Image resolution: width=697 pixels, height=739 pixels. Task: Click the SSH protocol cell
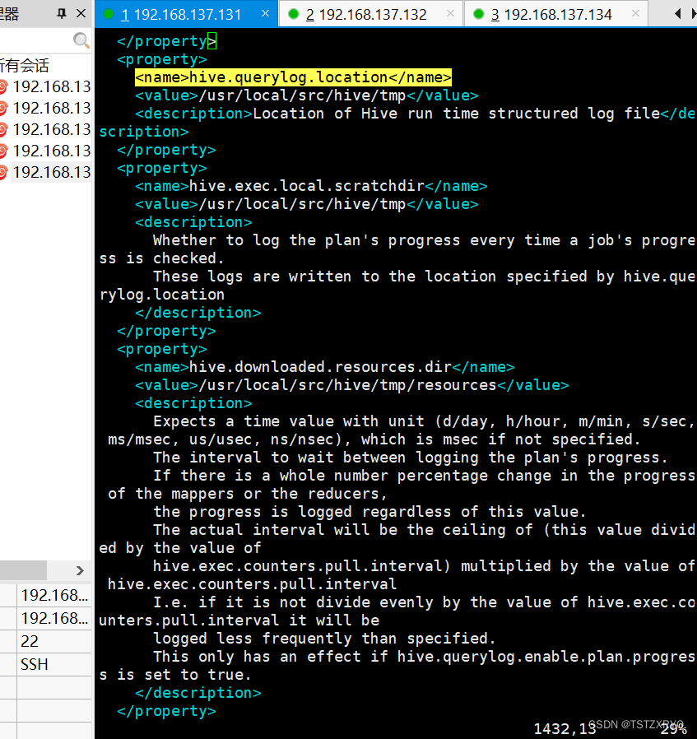(54, 665)
